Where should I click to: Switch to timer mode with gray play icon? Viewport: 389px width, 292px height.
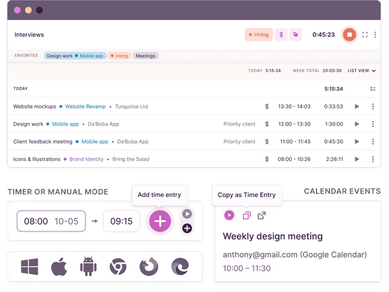[x=187, y=214]
